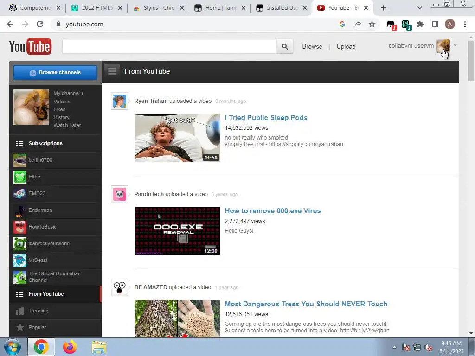The width and height of the screenshot is (475, 356).
Task: Open Chrome three-dot menu
Action: coord(465,24)
